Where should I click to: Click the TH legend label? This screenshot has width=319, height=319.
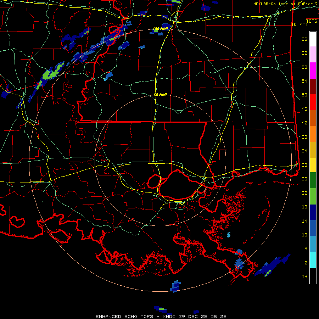click(304, 277)
